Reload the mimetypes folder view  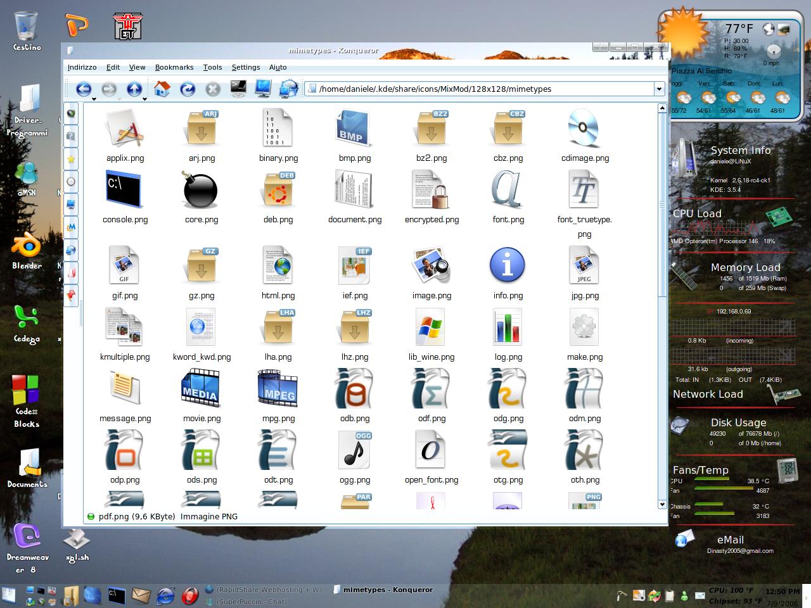188,89
